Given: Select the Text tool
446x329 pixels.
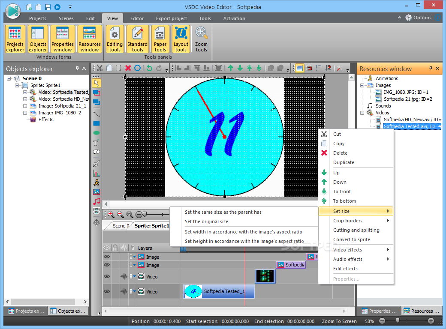Looking at the screenshot, I should [x=96, y=143].
